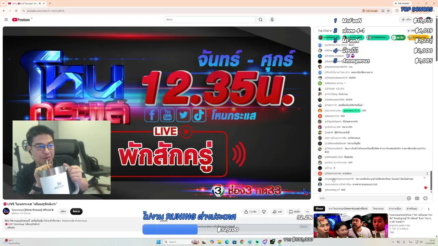Viewport: 438px width, 246px height.
Task: Show hidden system tray icons chevron
Action: pos(392,242)
